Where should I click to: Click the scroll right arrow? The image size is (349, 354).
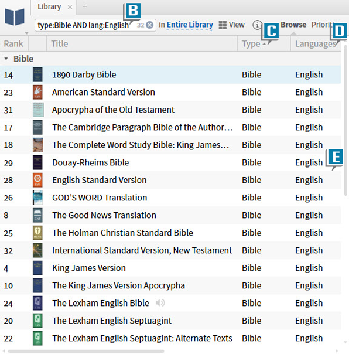(337, 351)
